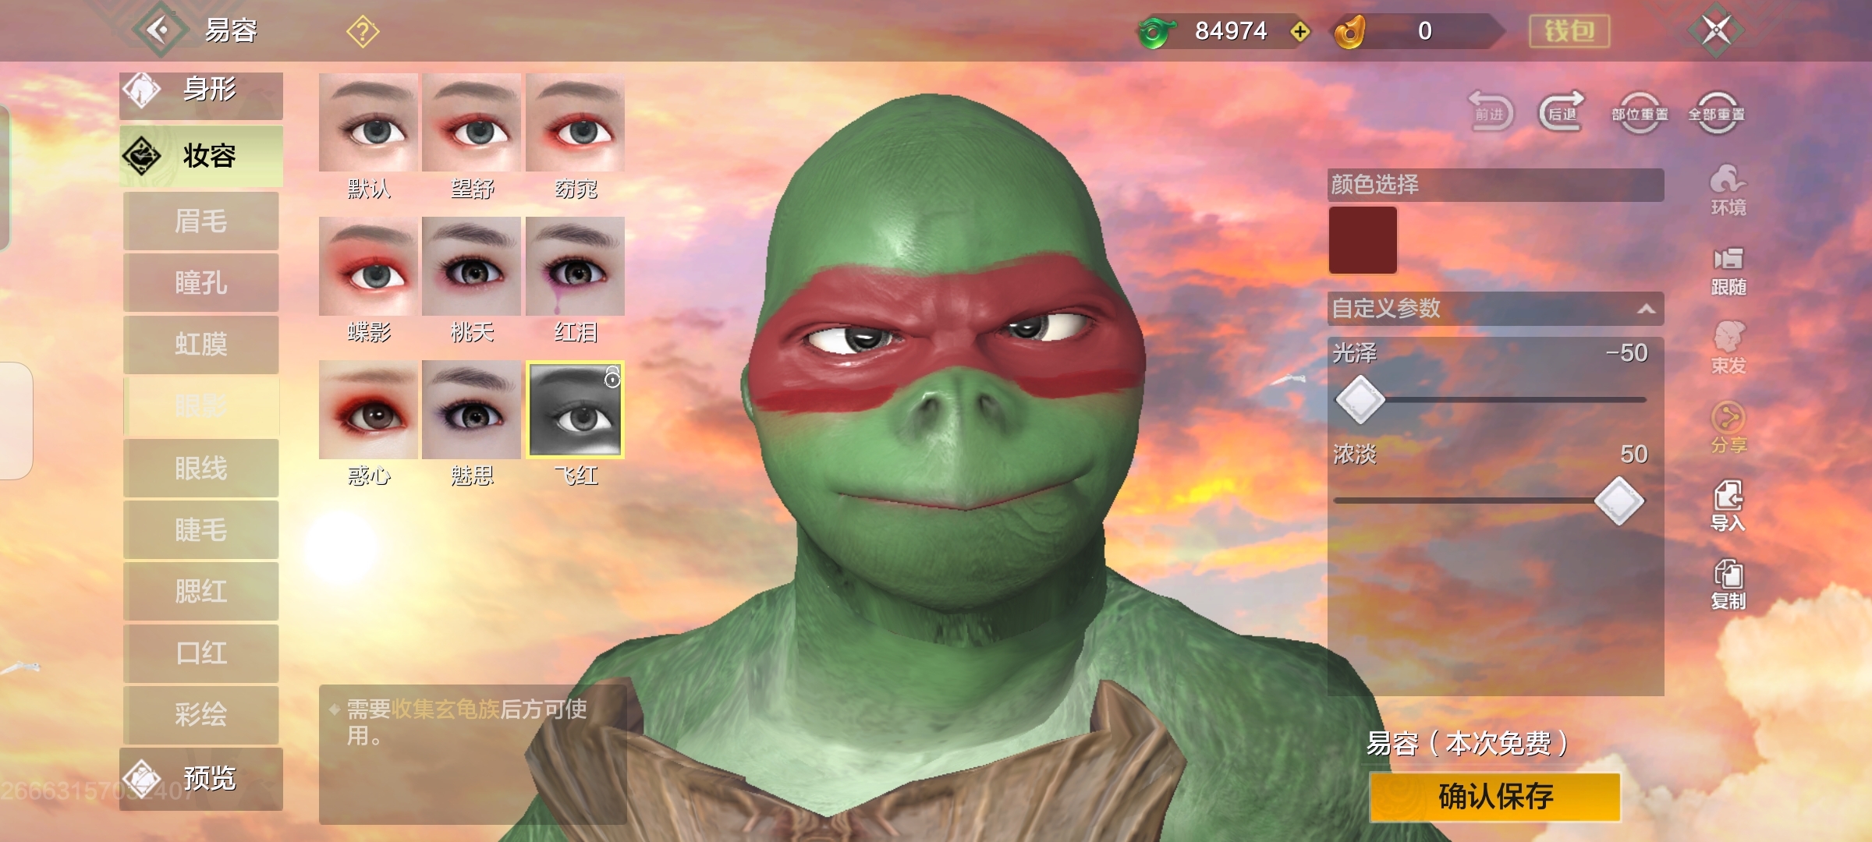Click the jade balance 84974
Image resolution: width=1872 pixels, height=842 pixels.
1231,31
